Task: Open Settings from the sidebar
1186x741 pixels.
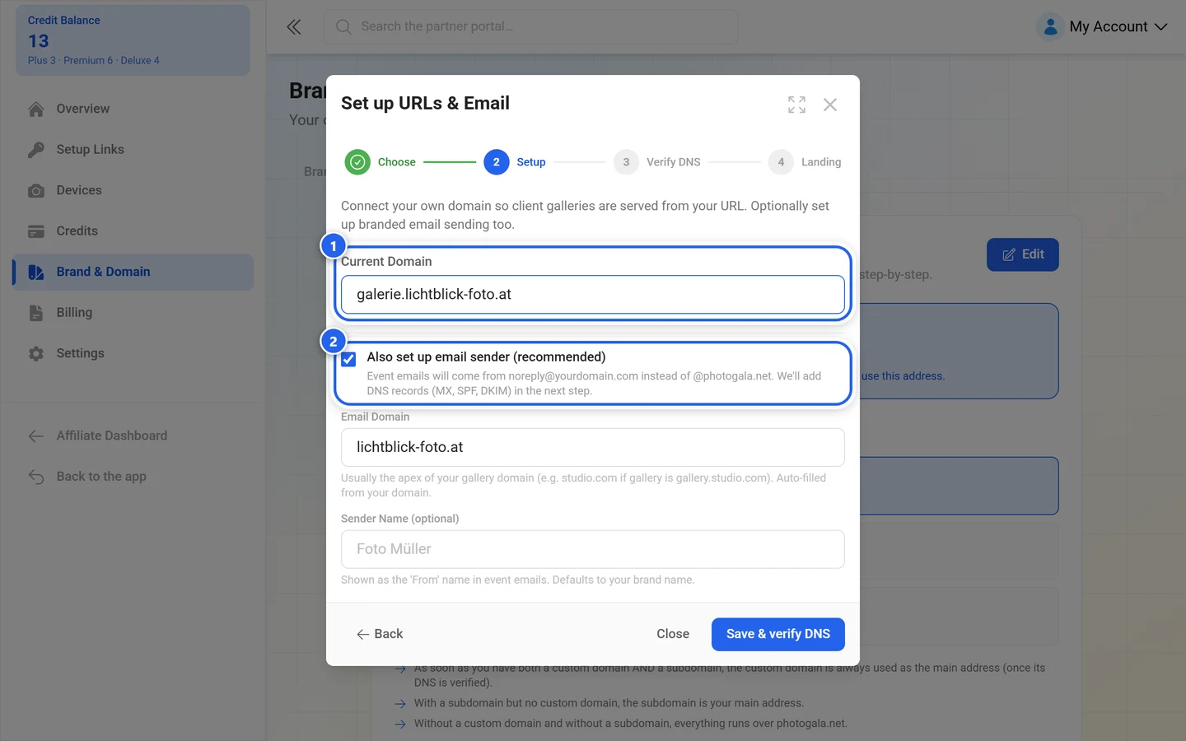Action: tap(133, 353)
